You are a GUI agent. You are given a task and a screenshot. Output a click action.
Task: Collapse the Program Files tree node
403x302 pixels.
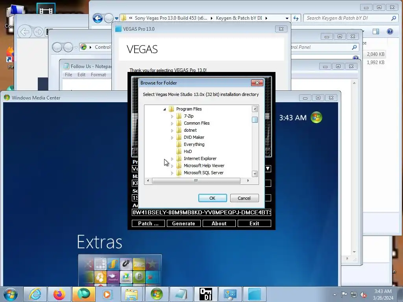pos(165,109)
